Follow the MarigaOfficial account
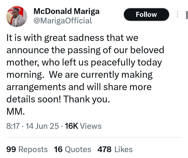 coord(146,15)
